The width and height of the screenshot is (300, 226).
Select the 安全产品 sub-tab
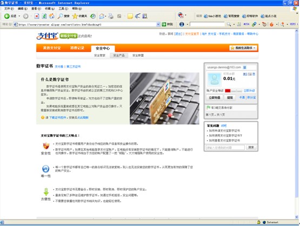(119, 56)
